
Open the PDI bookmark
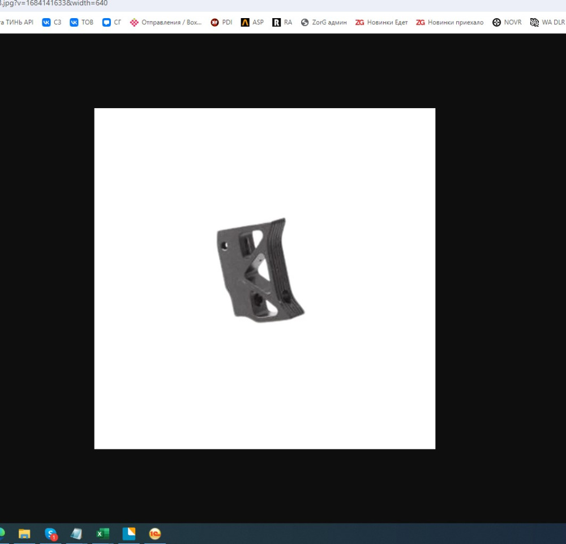(x=221, y=23)
